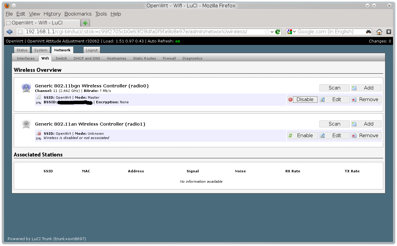Open the View menu
Viewport: 397px width, 246px height.
click(35, 14)
